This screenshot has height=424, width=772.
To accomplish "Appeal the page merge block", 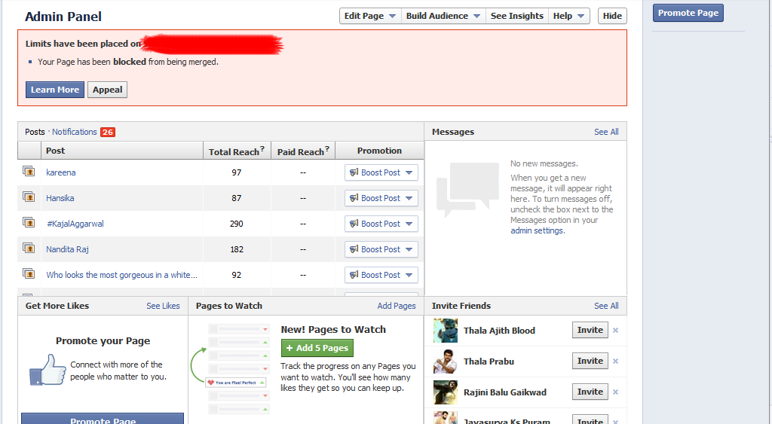I will [x=107, y=90].
